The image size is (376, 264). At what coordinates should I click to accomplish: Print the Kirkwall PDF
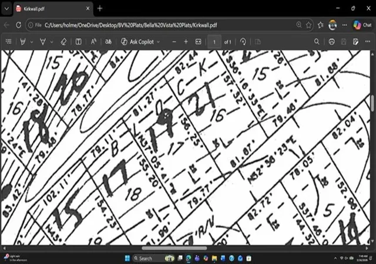(331, 42)
